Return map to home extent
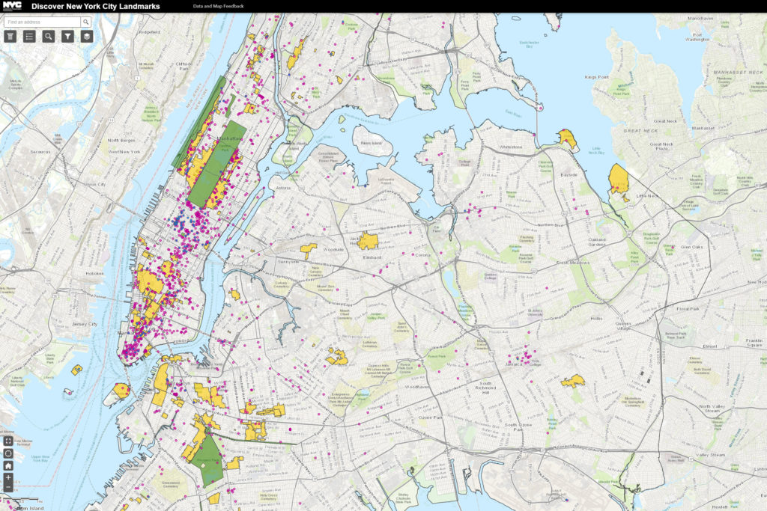This screenshot has width=767, height=511. coord(8,465)
